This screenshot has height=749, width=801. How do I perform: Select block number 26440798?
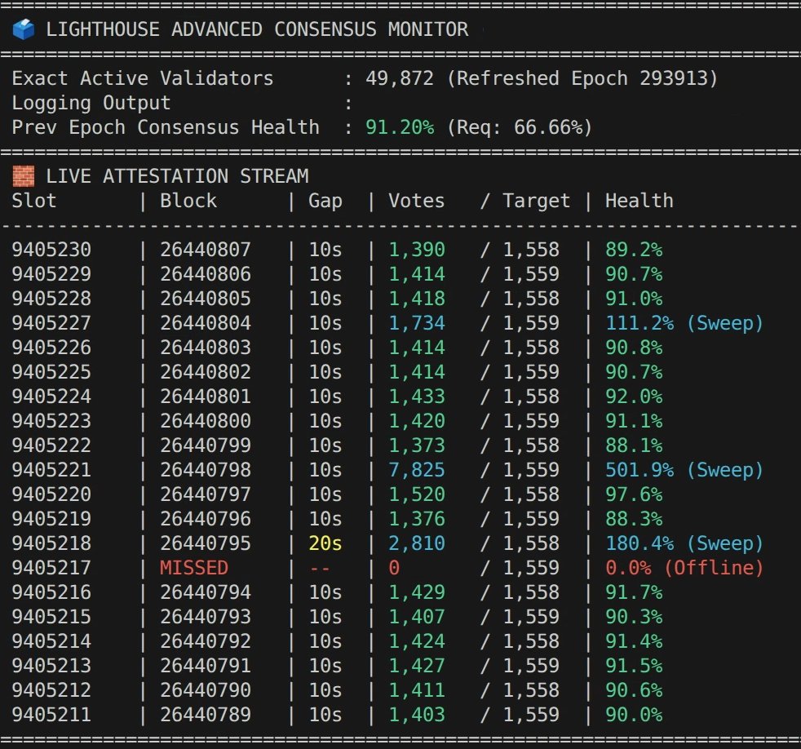coord(206,470)
